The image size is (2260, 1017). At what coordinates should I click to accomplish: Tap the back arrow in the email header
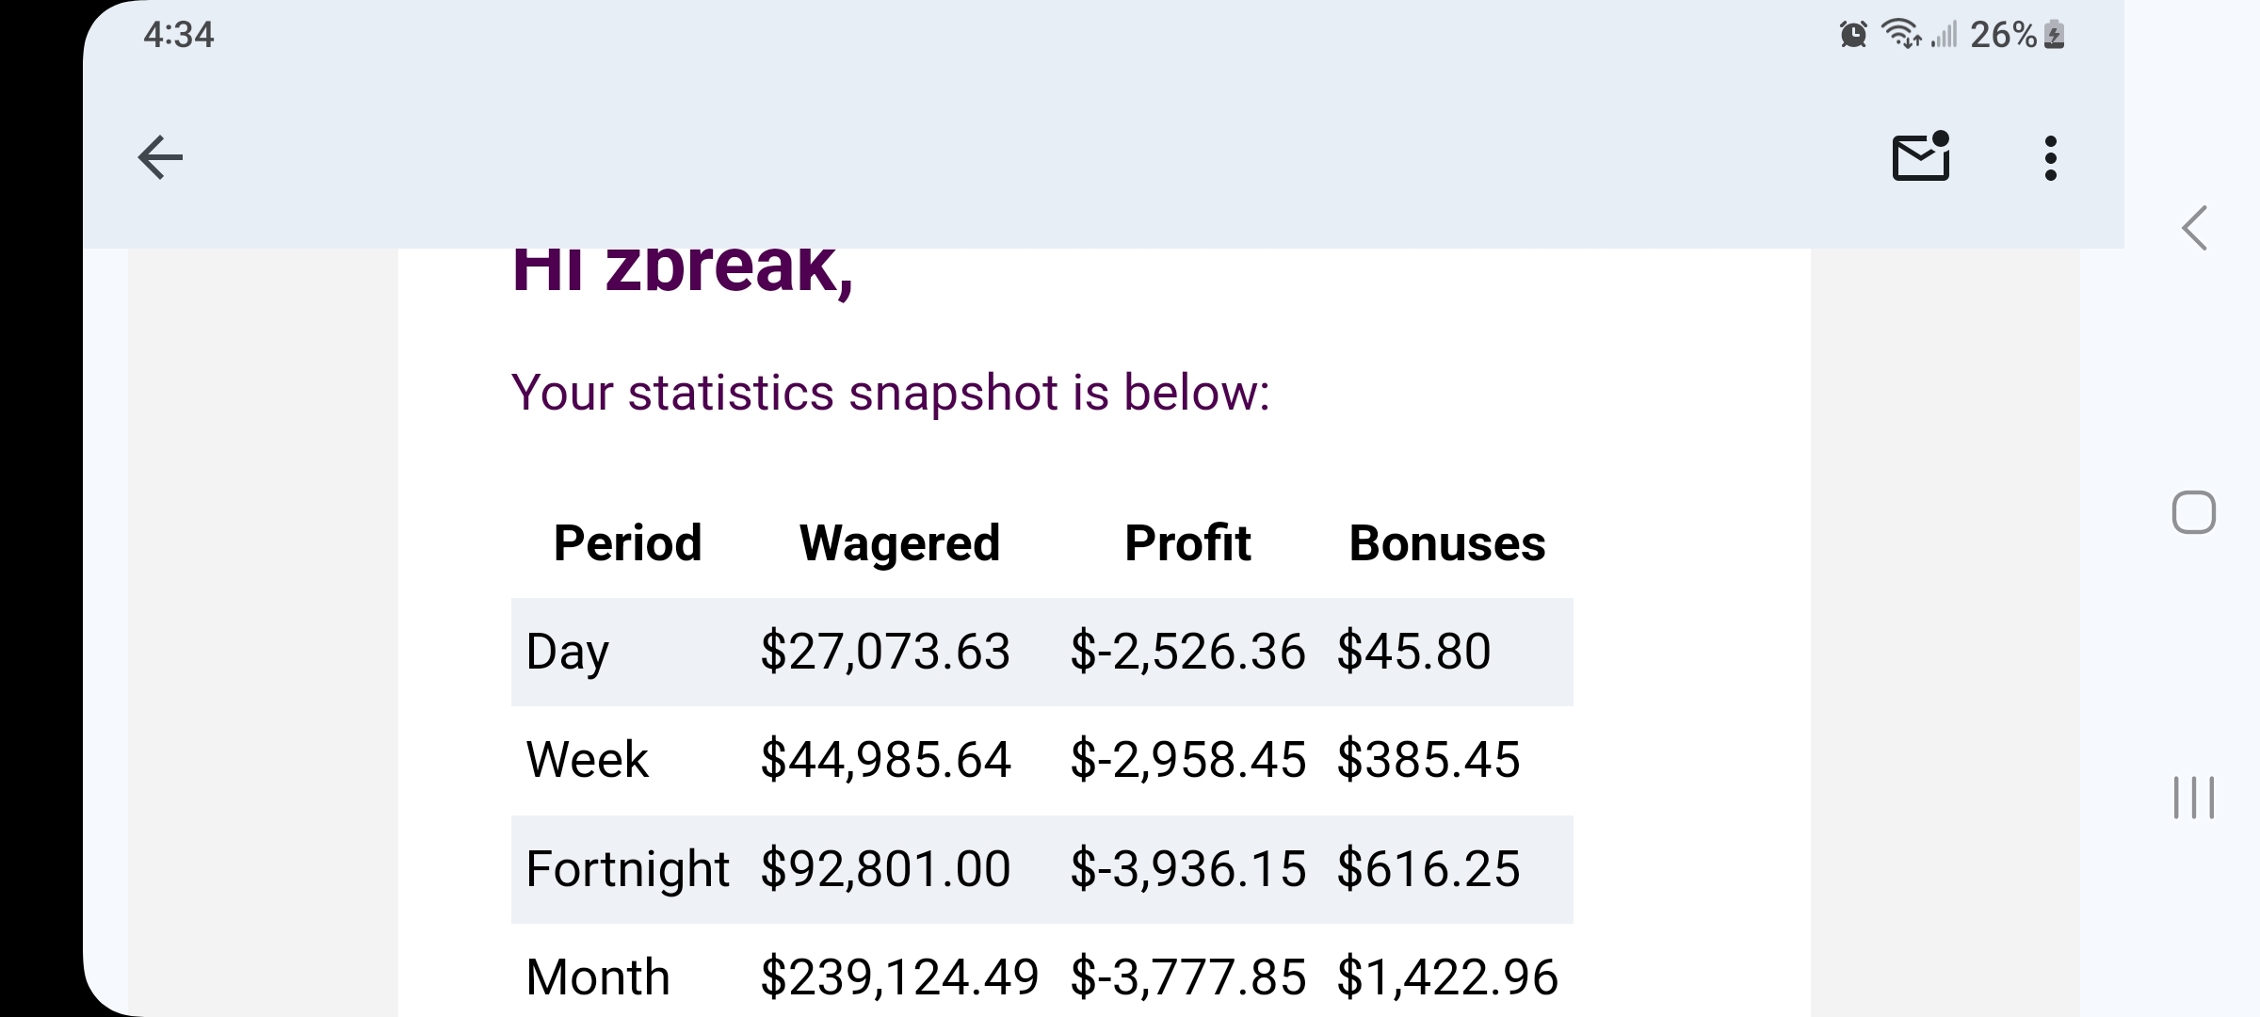[160, 157]
